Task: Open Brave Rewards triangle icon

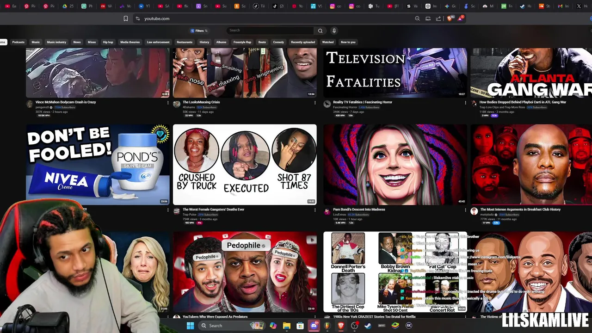Action: (460, 18)
